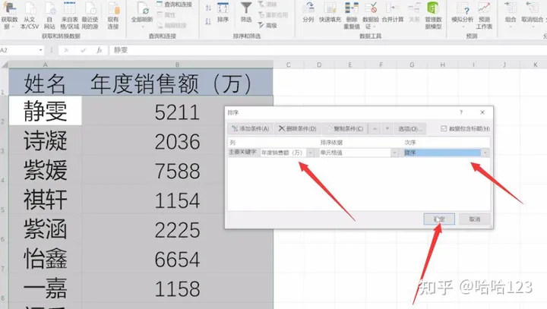Click the fx insert function icon

tap(100, 50)
